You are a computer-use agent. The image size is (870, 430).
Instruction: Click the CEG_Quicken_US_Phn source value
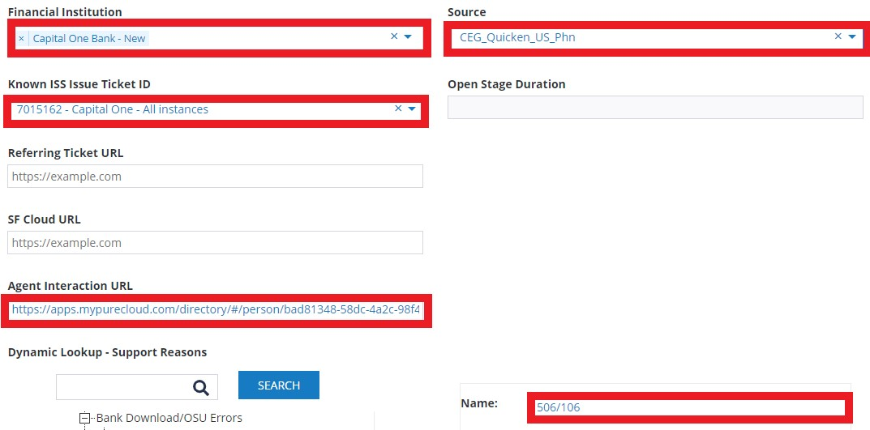[x=517, y=37]
